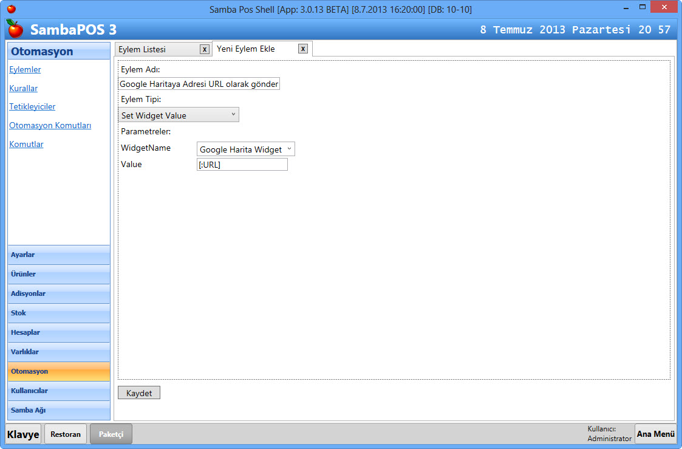Click into the Eylem Adı text field

(199, 84)
